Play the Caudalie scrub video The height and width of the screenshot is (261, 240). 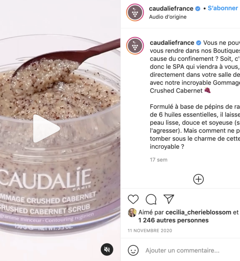tap(47, 128)
